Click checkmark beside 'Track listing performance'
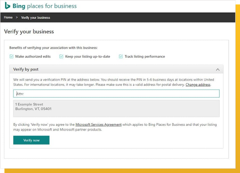 click(x=121, y=56)
